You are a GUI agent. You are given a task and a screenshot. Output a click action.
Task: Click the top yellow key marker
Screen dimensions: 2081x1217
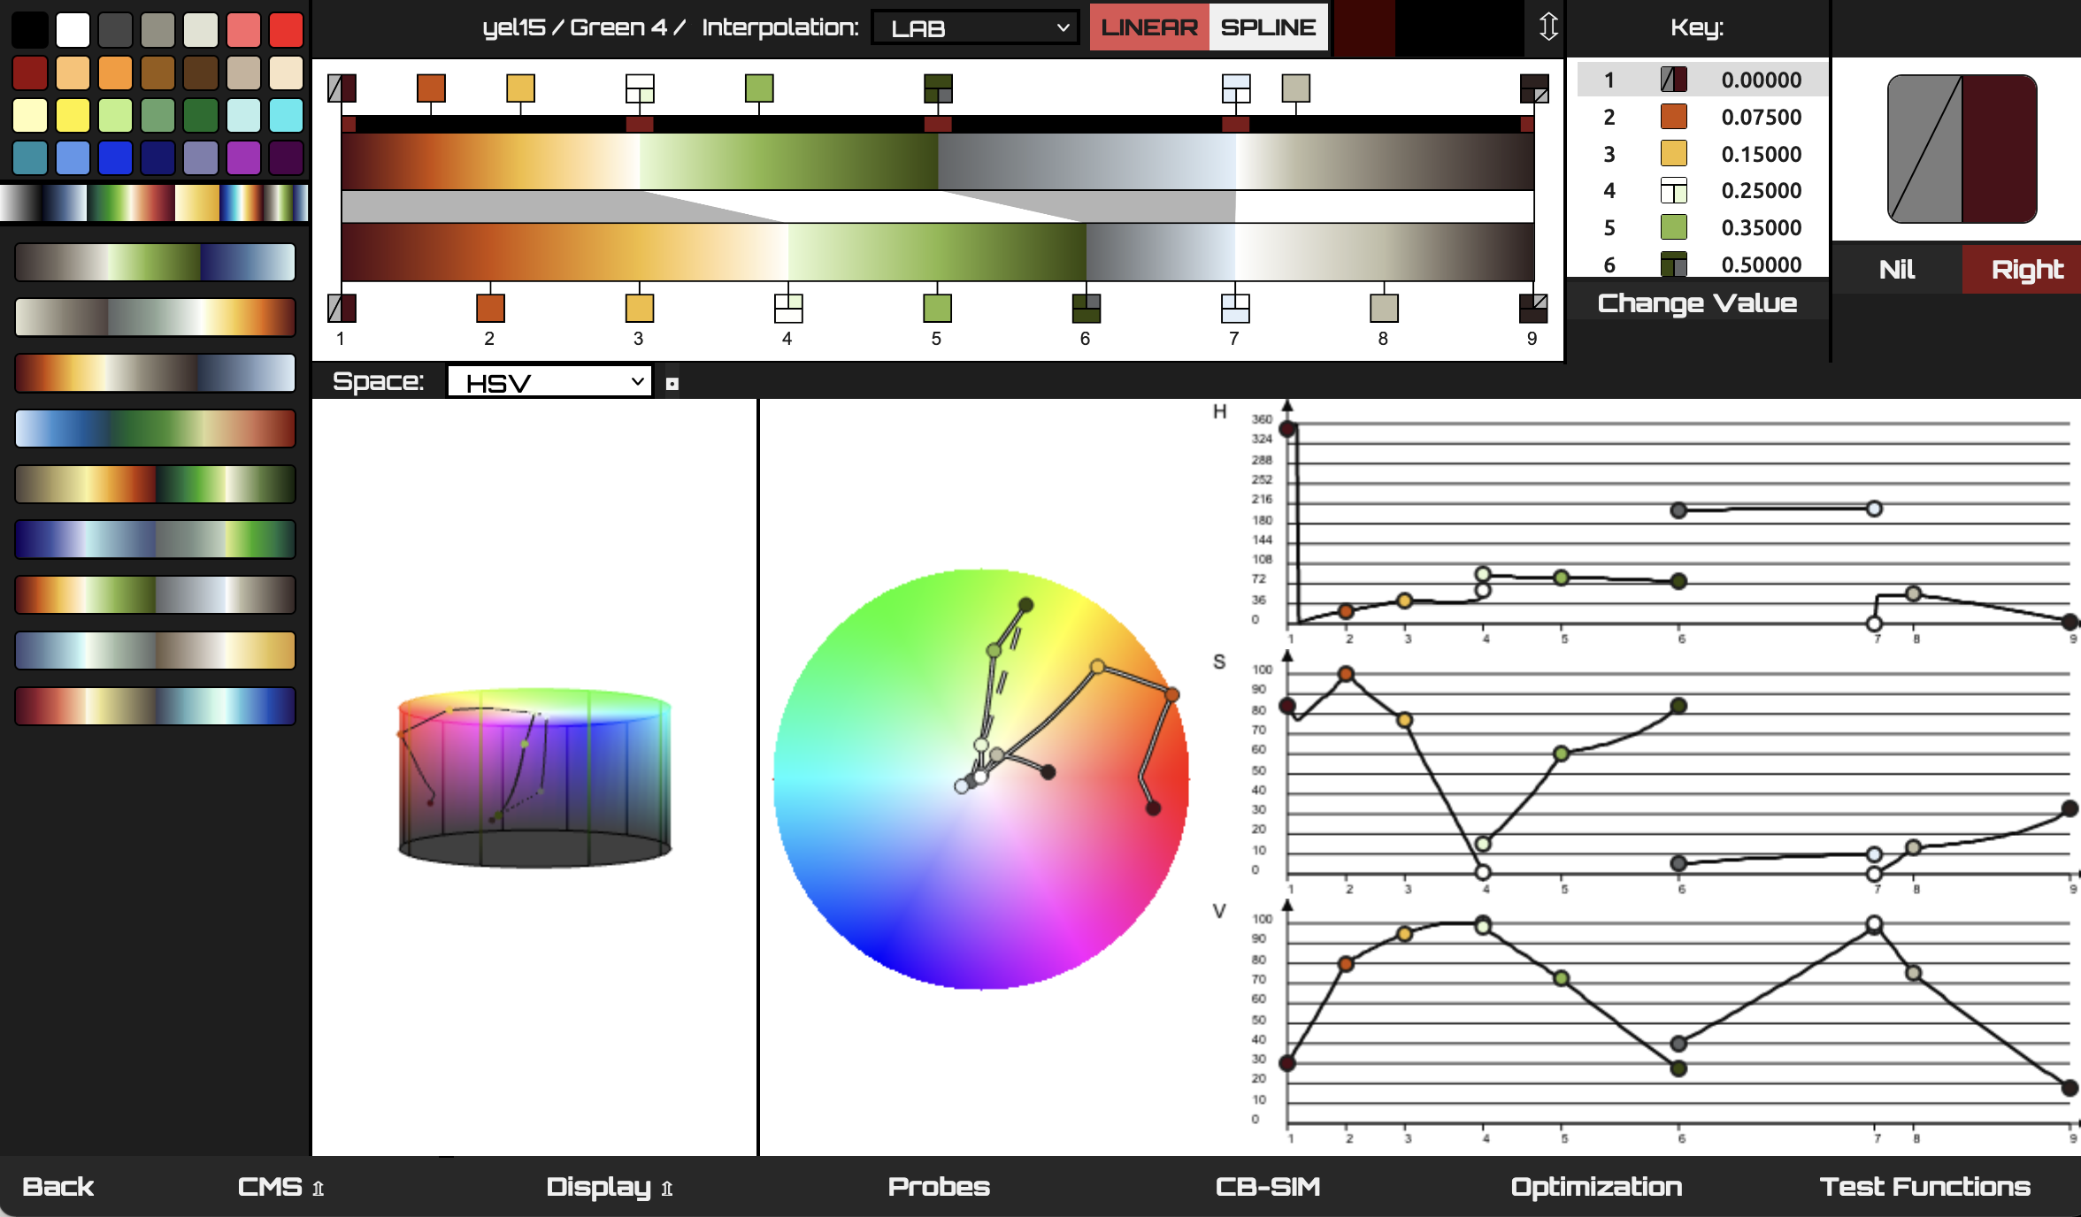tap(520, 88)
